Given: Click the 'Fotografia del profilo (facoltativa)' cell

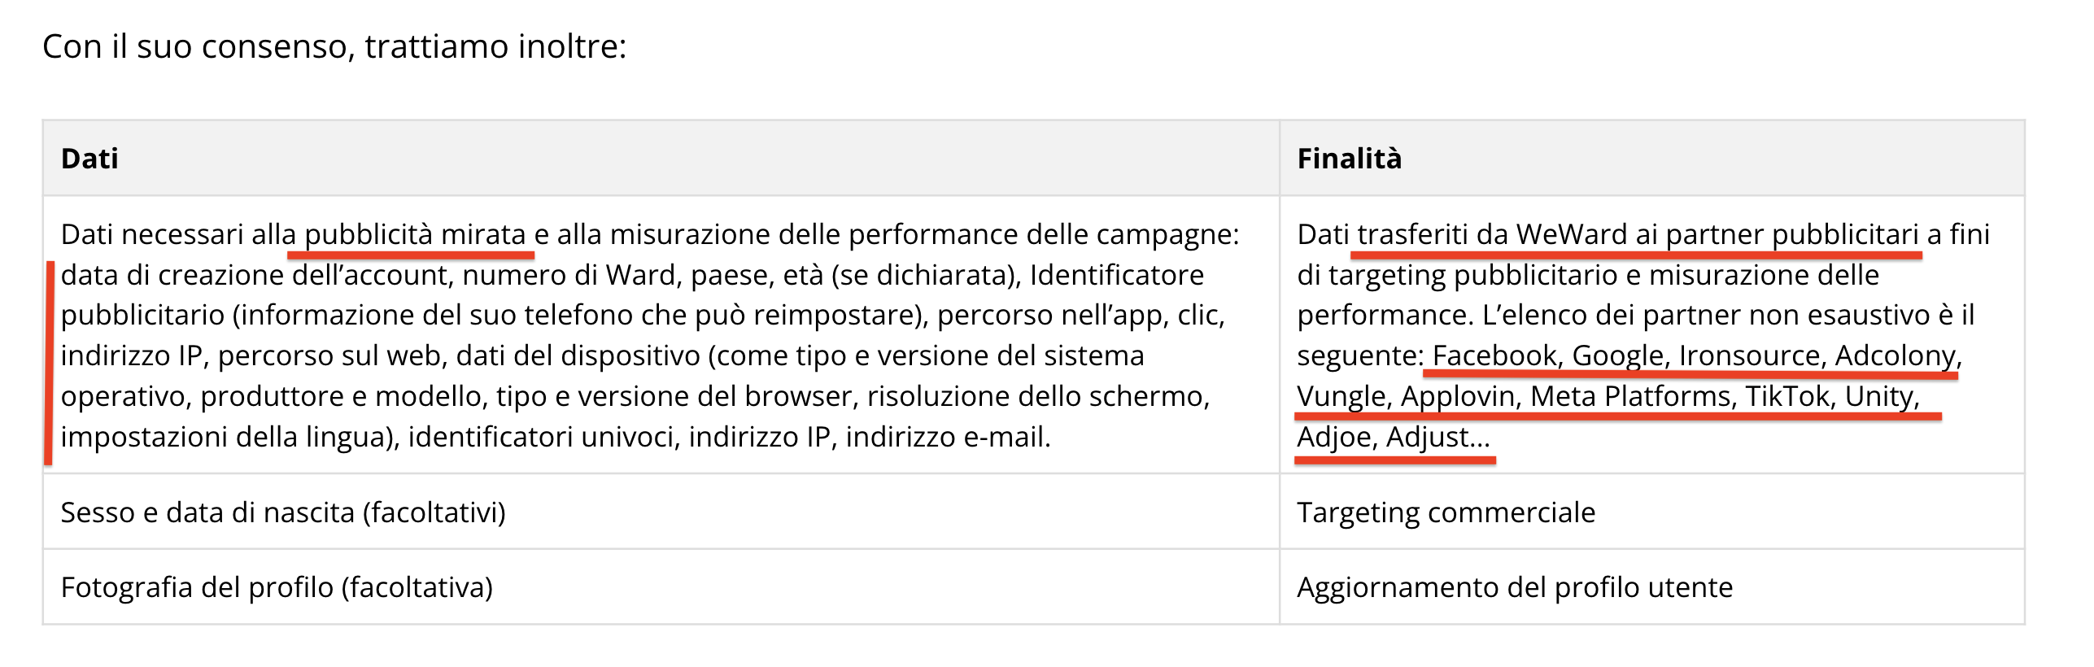Looking at the screenshot, I should 277,588.
